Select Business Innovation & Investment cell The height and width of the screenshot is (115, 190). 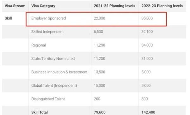(60, 72)
